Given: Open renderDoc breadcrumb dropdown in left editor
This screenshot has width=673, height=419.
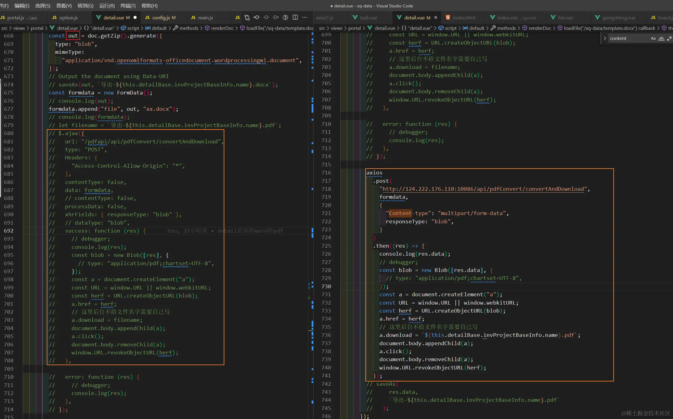Looking at the screenshot, I should tap(222, 28).
